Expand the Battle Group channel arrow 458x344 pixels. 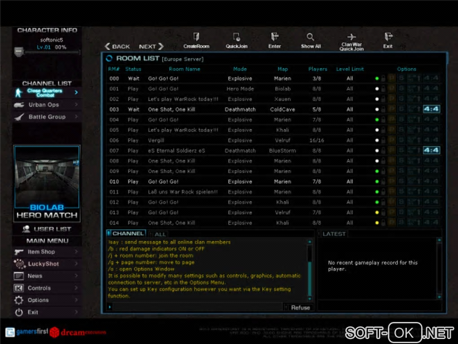76,116
